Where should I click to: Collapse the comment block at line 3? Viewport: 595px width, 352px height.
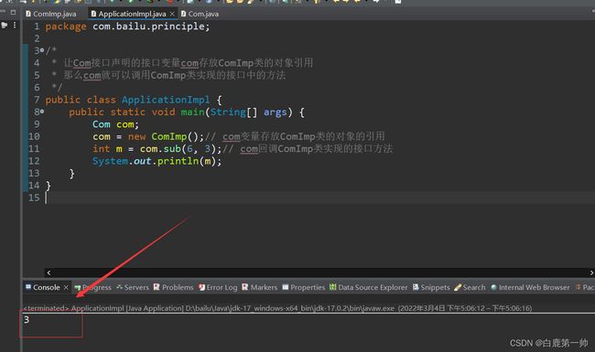pyautogui.click(x=42, y=50)
